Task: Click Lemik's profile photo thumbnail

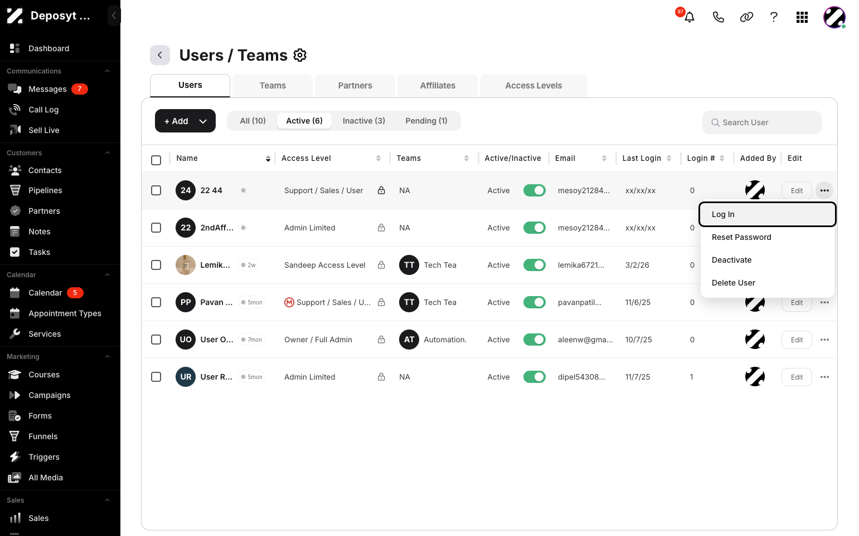Action: [x=186, y=265]
